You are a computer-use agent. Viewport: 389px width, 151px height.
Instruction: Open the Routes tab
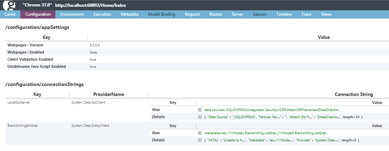(216, 14)
